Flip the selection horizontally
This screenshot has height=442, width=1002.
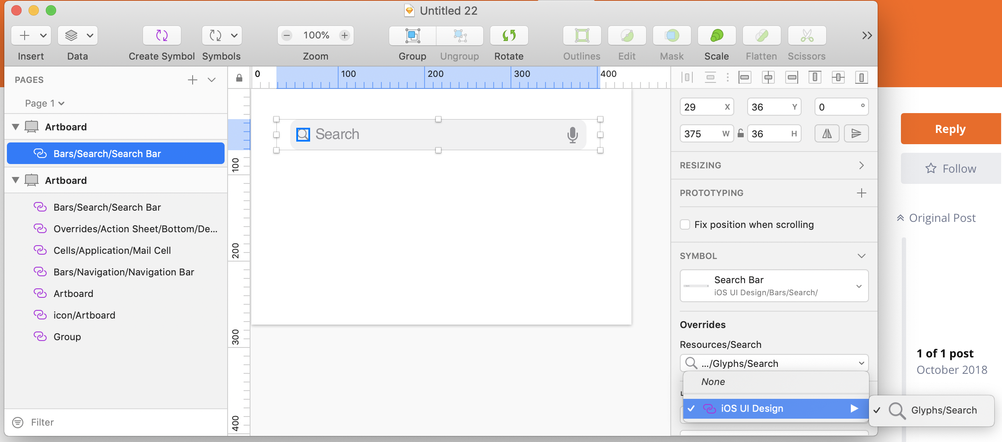pyautogui.click(x=826, y=133)
